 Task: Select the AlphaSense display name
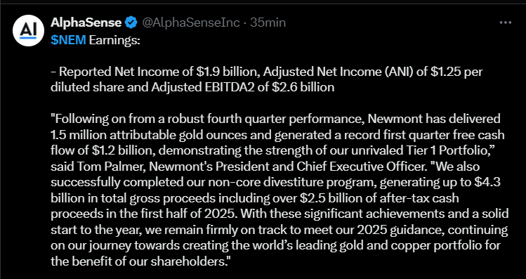click(x=86, y=22)
